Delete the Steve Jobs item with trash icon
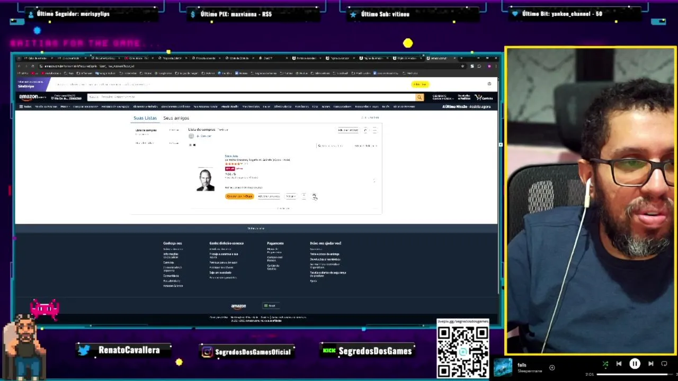This screenshot has width=678, height=381. click(x=314, y=196)
